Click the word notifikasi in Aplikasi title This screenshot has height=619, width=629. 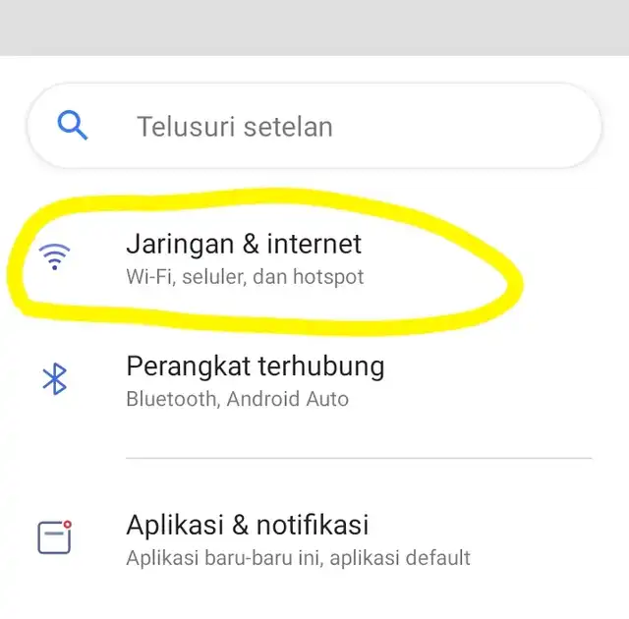(x=313, y=525)
